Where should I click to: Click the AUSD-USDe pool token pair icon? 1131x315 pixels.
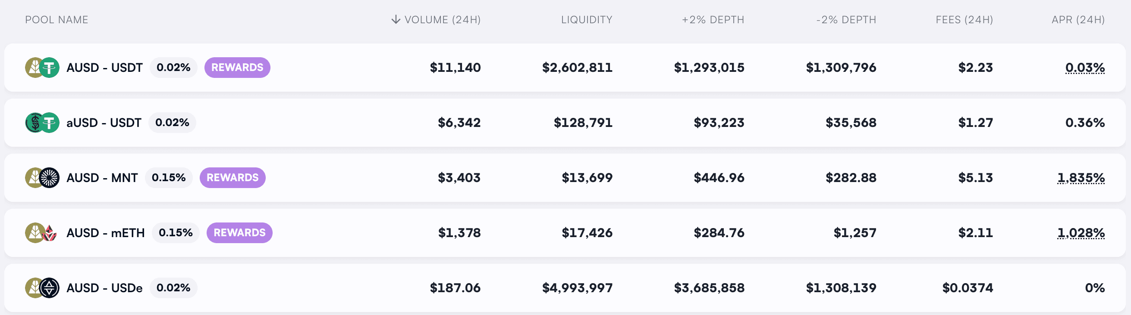pos(42,288)
